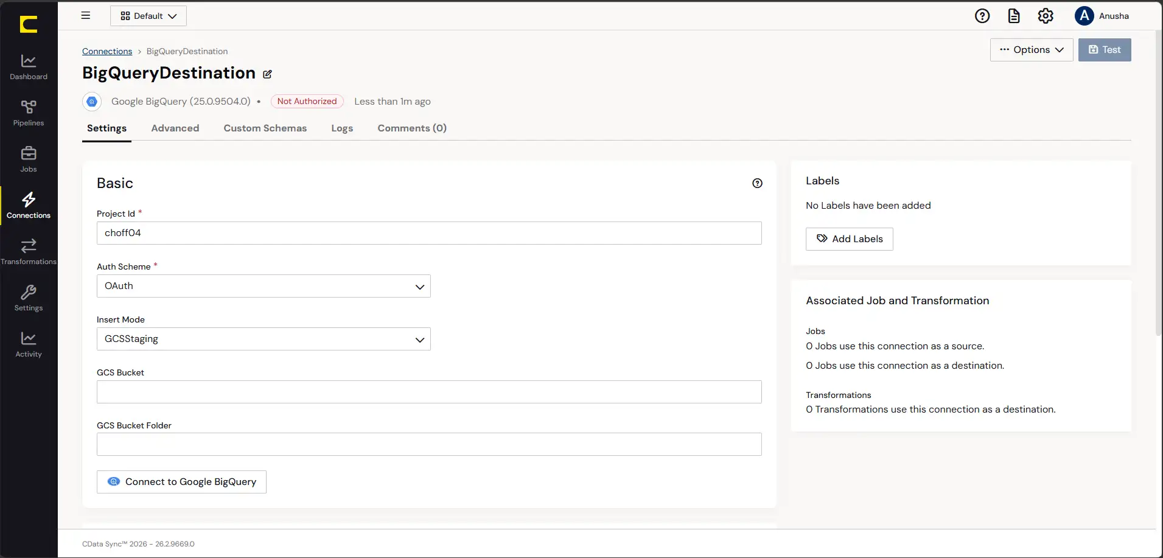This screenshot has width=1163, height=558.
Task: Click the Google BigQuery connector logo
Action: 92,102
